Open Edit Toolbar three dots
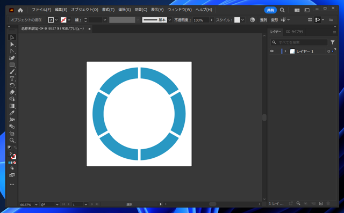Viewport: 344px width, 213px height. (x=12, y=185)
